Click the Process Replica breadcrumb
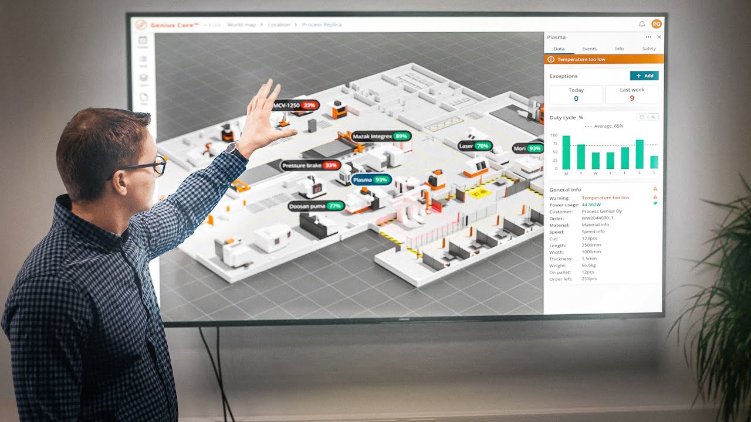The width and height of the screenshot is (751, 422). click(322, 25)
